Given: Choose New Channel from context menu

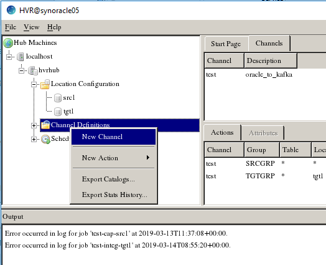Looking at the screenshot, I should click(x=113, y=137).
